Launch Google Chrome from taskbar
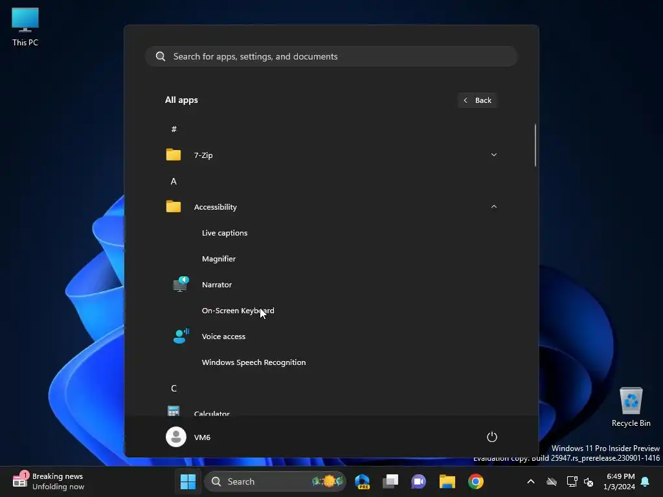The height and width of the screenshot is (497, 663). pyautogui.click(x=476, y=481)
